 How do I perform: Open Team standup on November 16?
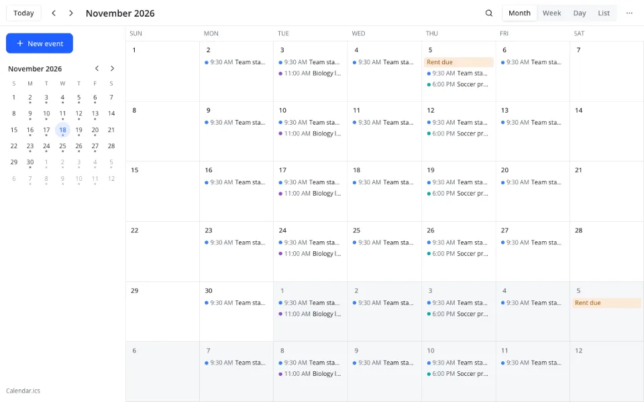(236, 182)
